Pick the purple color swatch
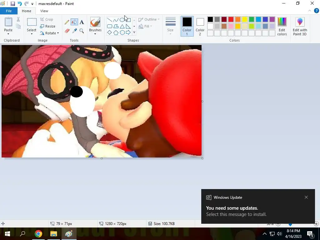 tap(272, 19)
